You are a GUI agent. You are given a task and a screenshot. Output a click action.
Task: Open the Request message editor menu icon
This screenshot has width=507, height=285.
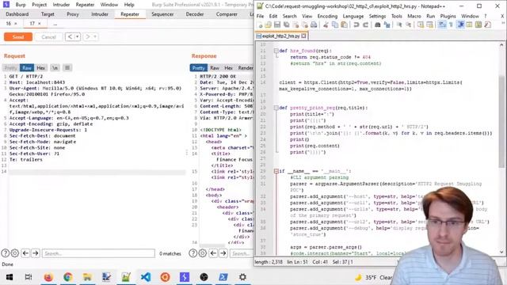(x=67, y=68)
